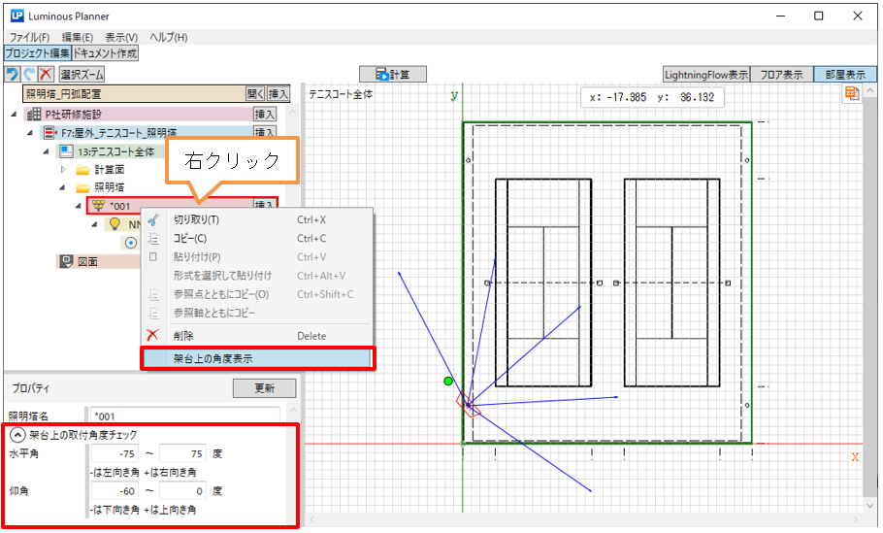Click the 図面 drawing icon in tree
883x533 pixels.
click(x=66, y=261)
